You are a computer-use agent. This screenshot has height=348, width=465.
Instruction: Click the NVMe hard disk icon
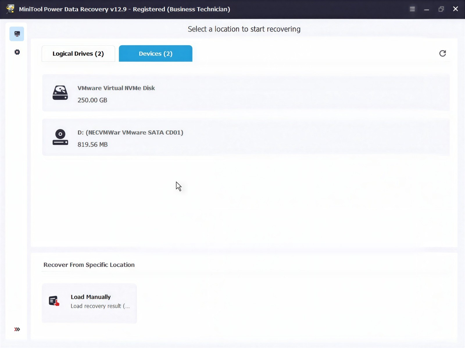point(60,93)
